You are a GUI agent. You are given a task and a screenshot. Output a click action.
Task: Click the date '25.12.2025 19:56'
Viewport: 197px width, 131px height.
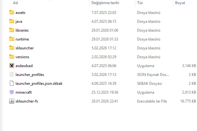tap(105, 92)
